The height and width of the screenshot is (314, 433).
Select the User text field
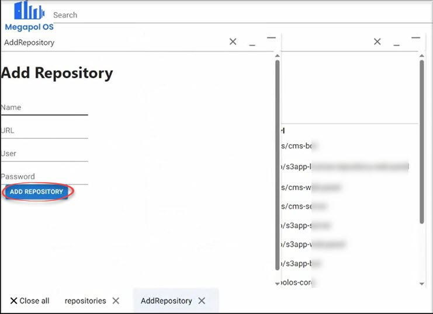44,153
